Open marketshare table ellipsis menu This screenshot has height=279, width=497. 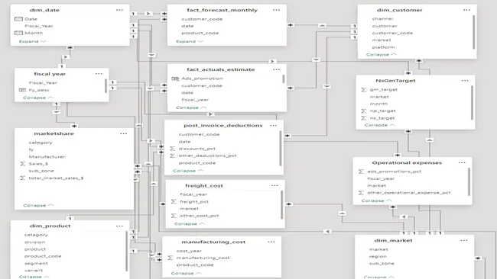pos(123,133)
